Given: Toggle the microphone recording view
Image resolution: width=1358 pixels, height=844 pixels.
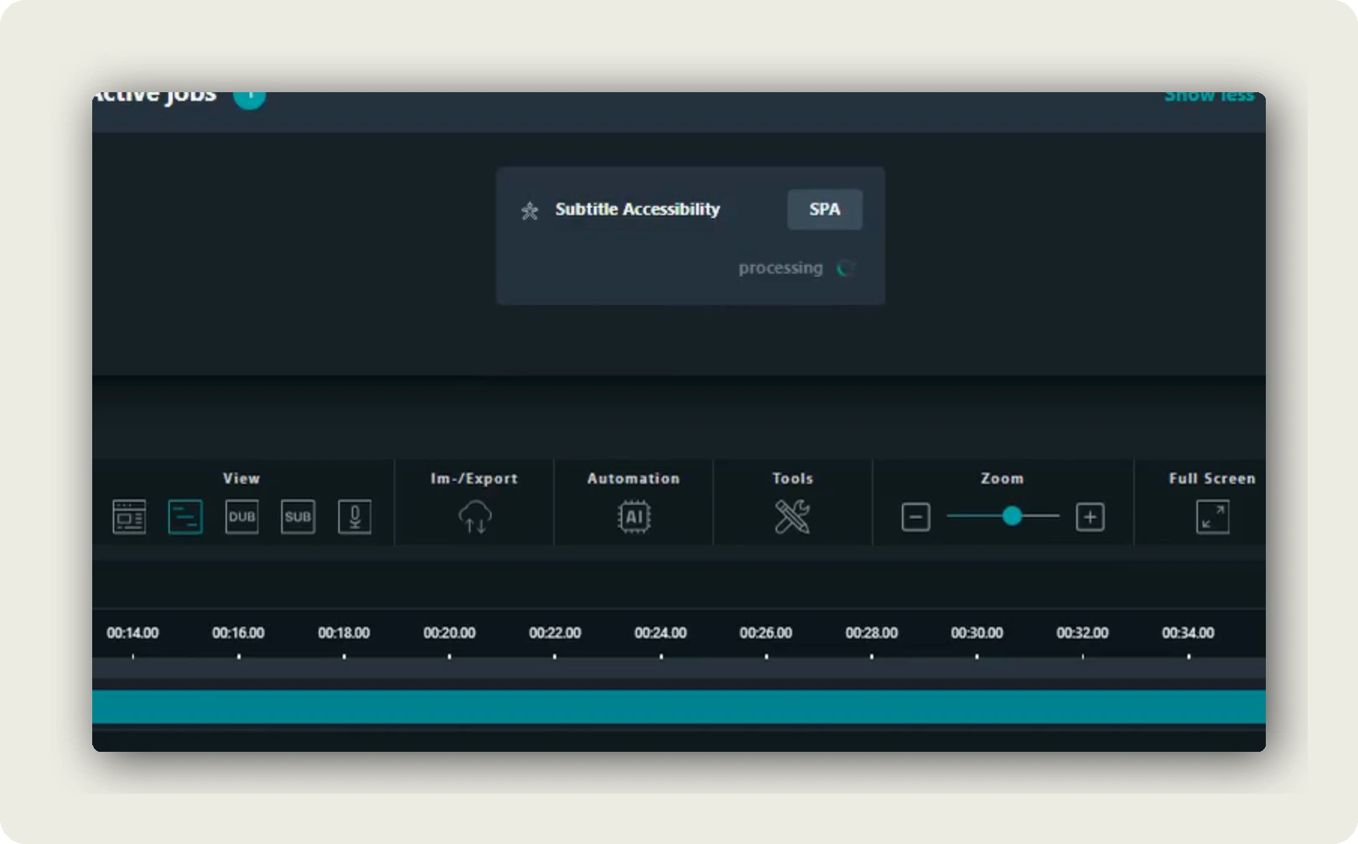Looking at the screenshot, I should coord(354,517).
